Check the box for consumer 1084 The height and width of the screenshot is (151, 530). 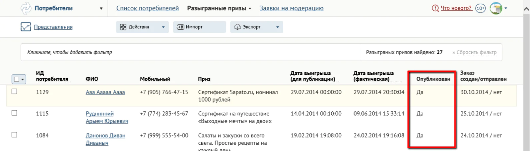point(14,135)
